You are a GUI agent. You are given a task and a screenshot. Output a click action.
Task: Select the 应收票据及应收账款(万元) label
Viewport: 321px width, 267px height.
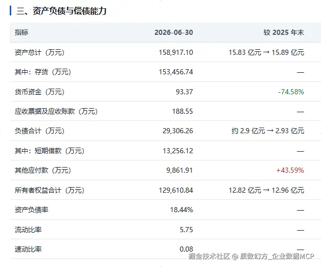point(56,111)
